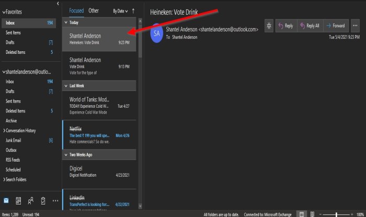Reply All to the message
The width and height of the screenshot is (366, 217).
point(310,26)
